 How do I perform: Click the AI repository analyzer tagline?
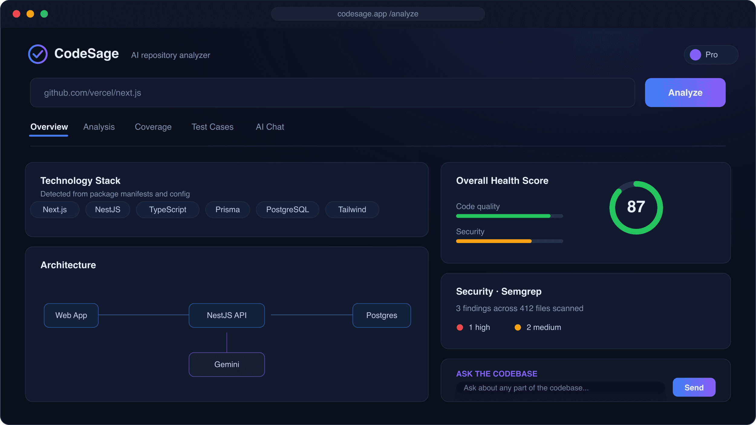[x=171, y=55]
